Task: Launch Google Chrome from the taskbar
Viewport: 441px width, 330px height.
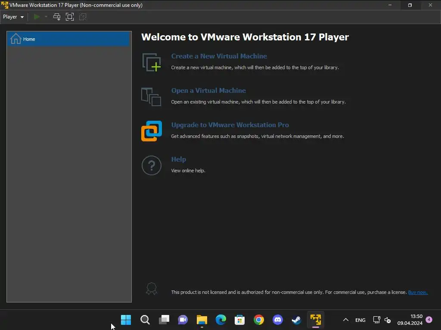Action: pyautogui.click(x=259, y=320)
